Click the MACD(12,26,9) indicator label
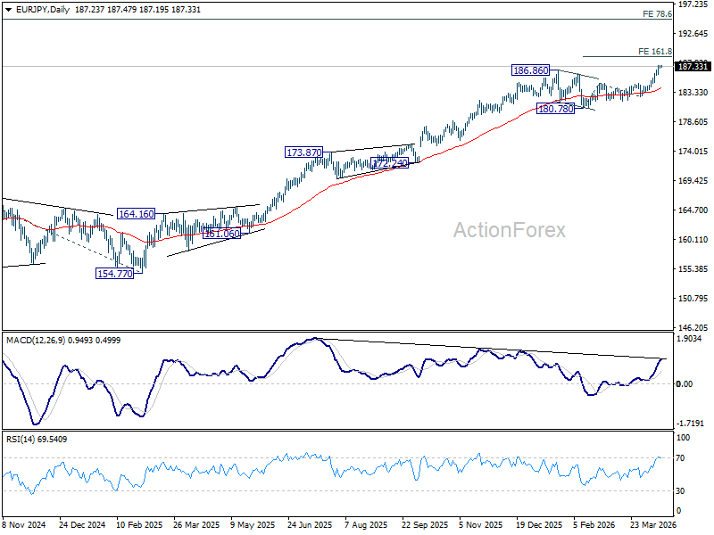Screen dimensions: 714x535 point(36,341)
